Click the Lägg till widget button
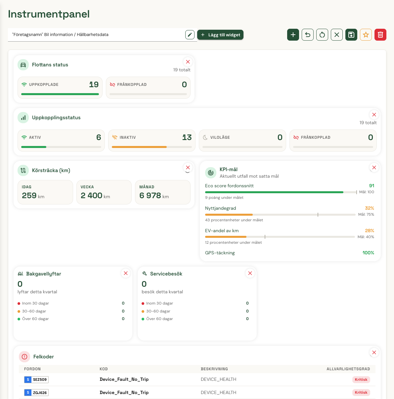This screenshot has height=399, width=394. click(220, 35)
